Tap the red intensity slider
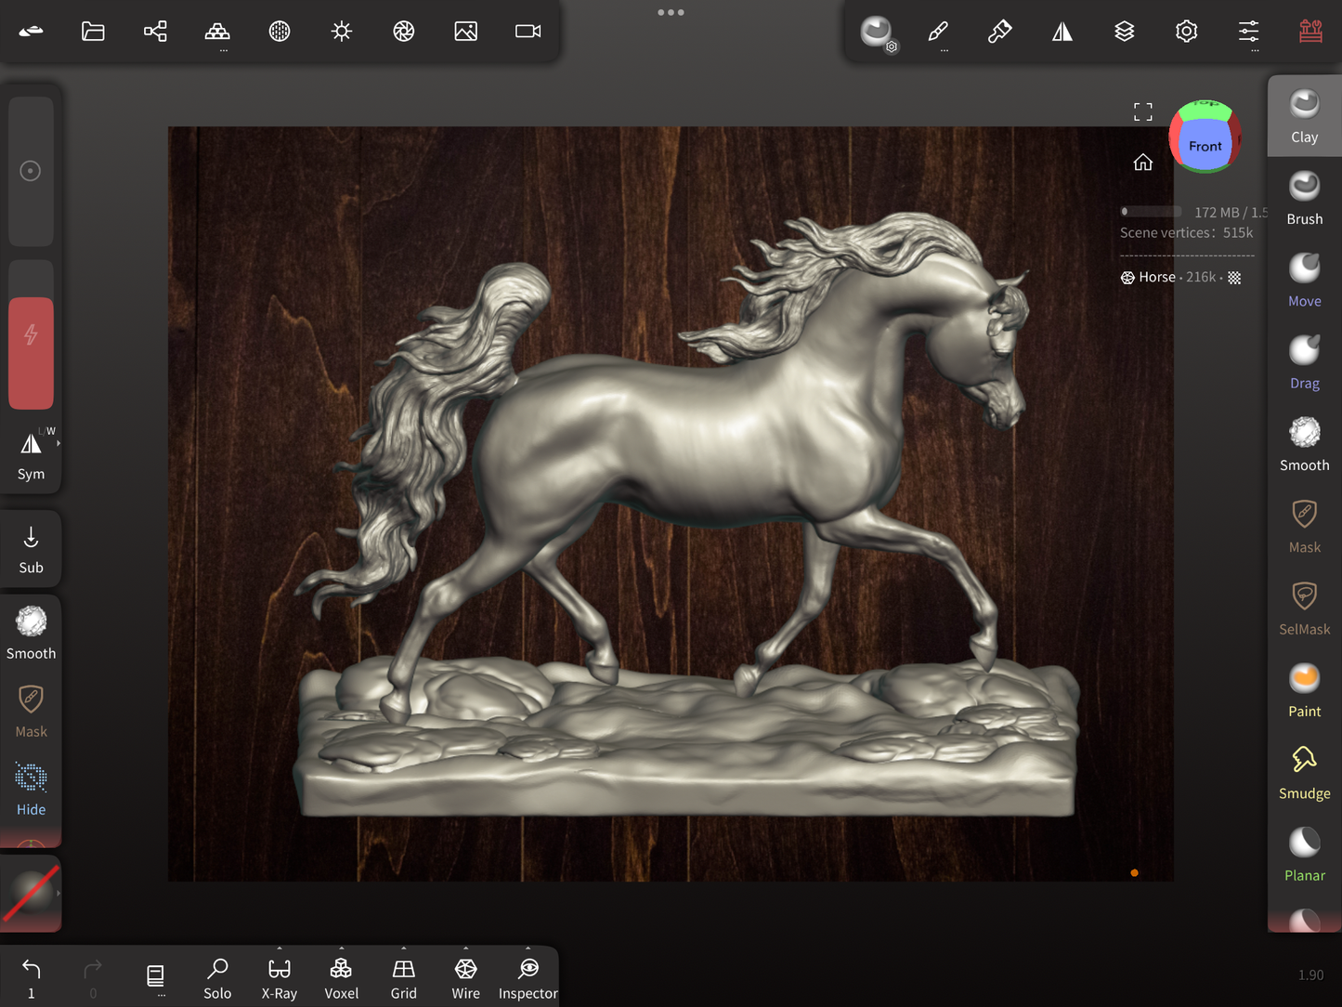Viewport: 1342px width, 1007px height. pyautogui.click(x=31, y=353)
